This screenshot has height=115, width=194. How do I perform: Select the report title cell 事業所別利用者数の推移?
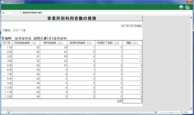click(x=72, y=18)
